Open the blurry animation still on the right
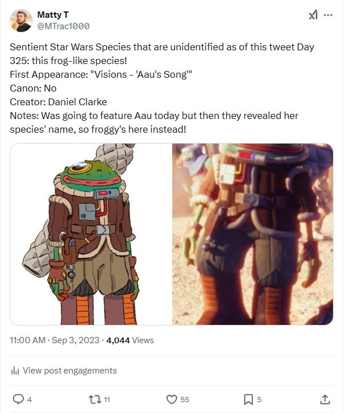The height and width of the screenshot is (413, 345). pyautogui.click(x=252, y=234)
